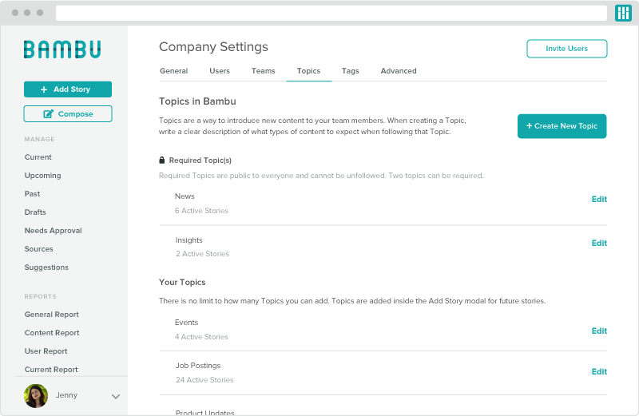Open Suggestions in sidebar

46,267
